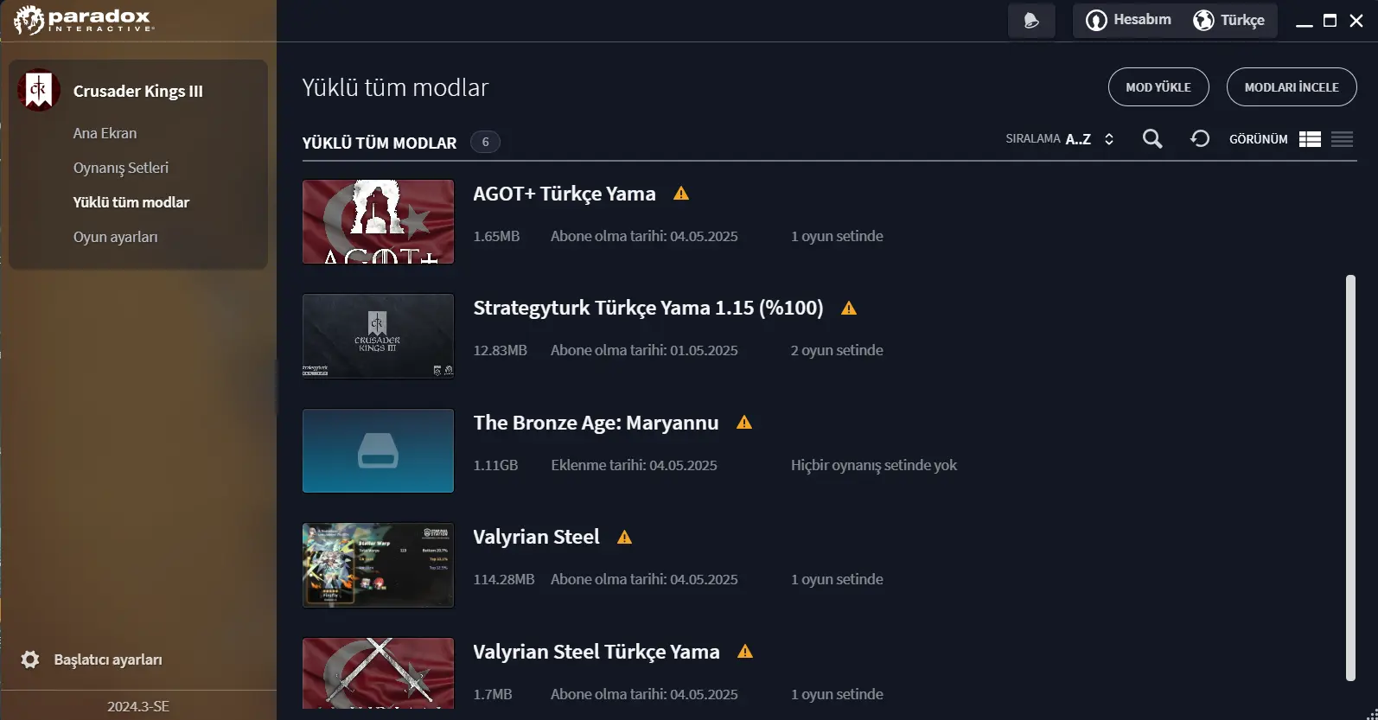Open AGOT+ Türkçe Yama thumbnail
The image size is (1378, 720).
pyautogui.click(x=378, y=222)
